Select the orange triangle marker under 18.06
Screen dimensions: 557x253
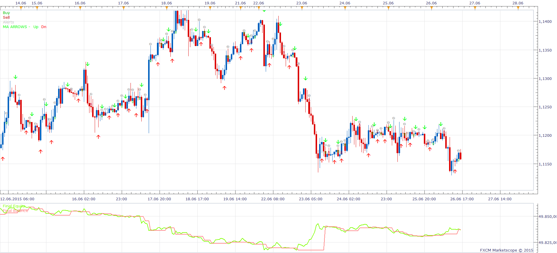click(x=167, y=8)
